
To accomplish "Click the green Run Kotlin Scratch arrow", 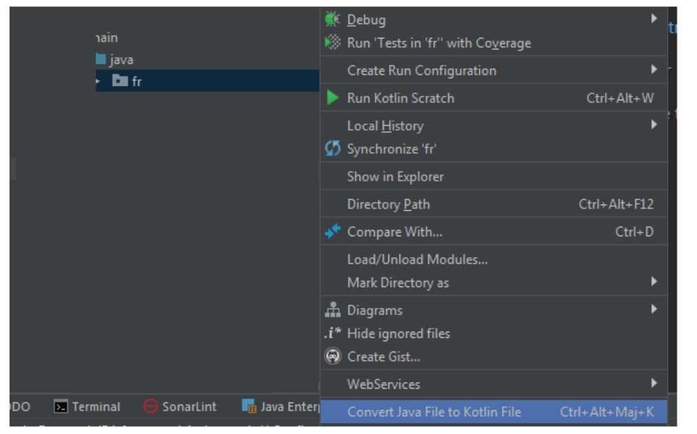I will click(333, 98).
